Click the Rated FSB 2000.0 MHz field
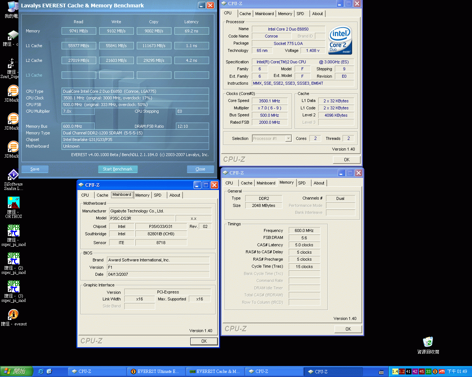Screen dimensions: 472x377 pyautogui.click(x=270, y=122)
